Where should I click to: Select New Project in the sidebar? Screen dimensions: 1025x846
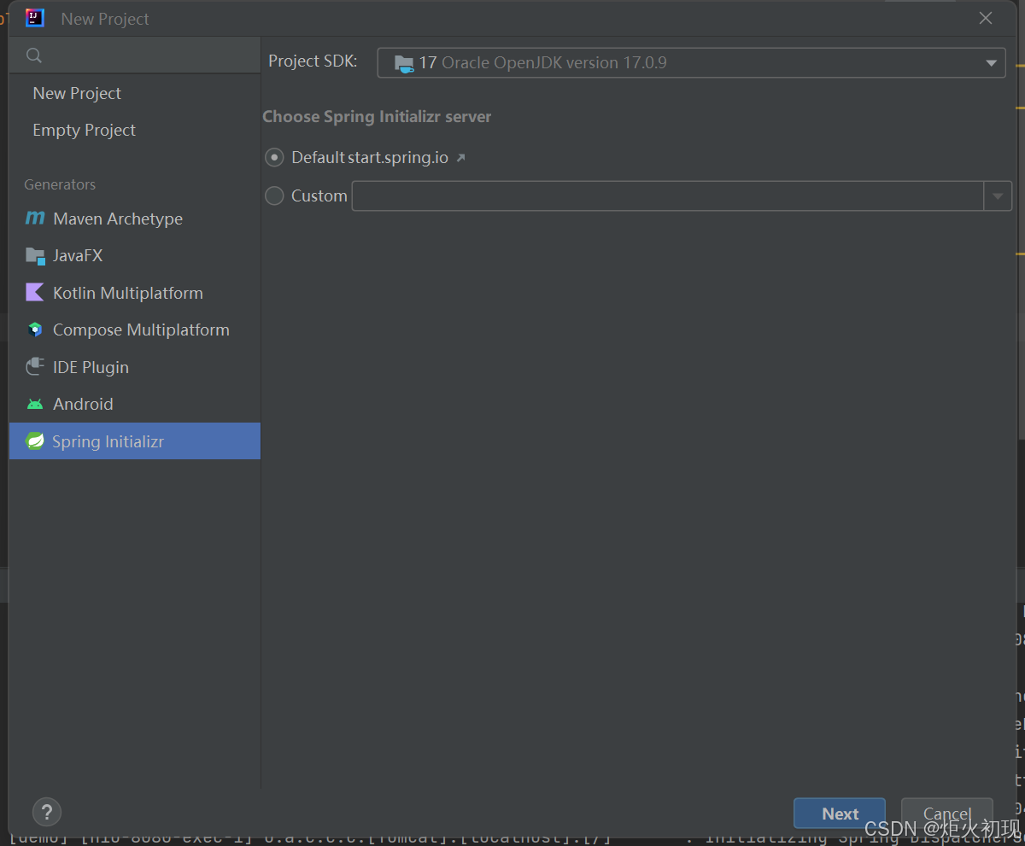(x=135, y=93)
